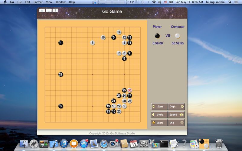The width and height of the screenshot is (242, 151).
Task: Click black stone number 29 on board
Action: coord(61,75)
